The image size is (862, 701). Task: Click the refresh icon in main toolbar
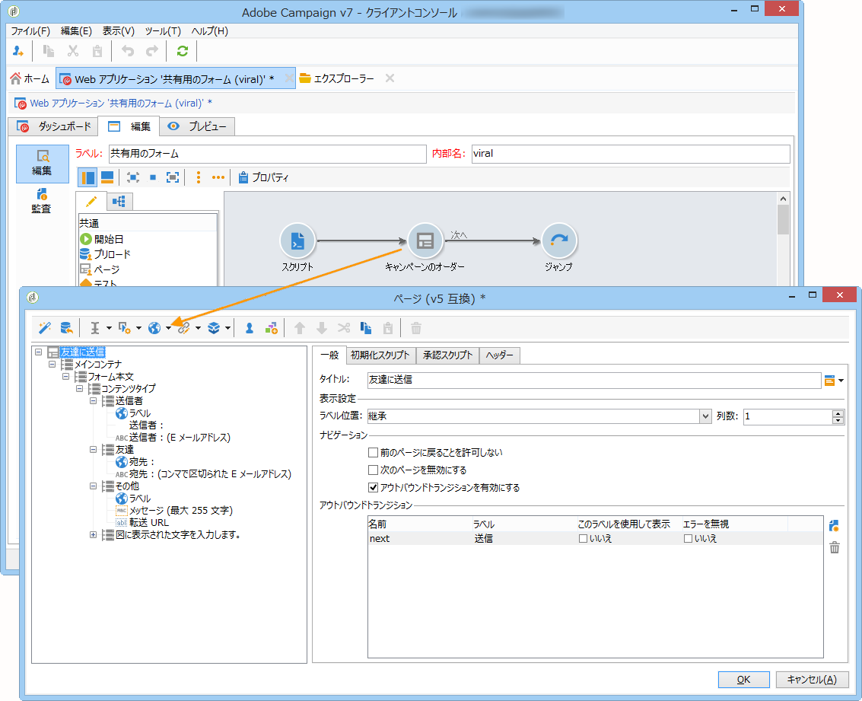[x=183, y=51]
